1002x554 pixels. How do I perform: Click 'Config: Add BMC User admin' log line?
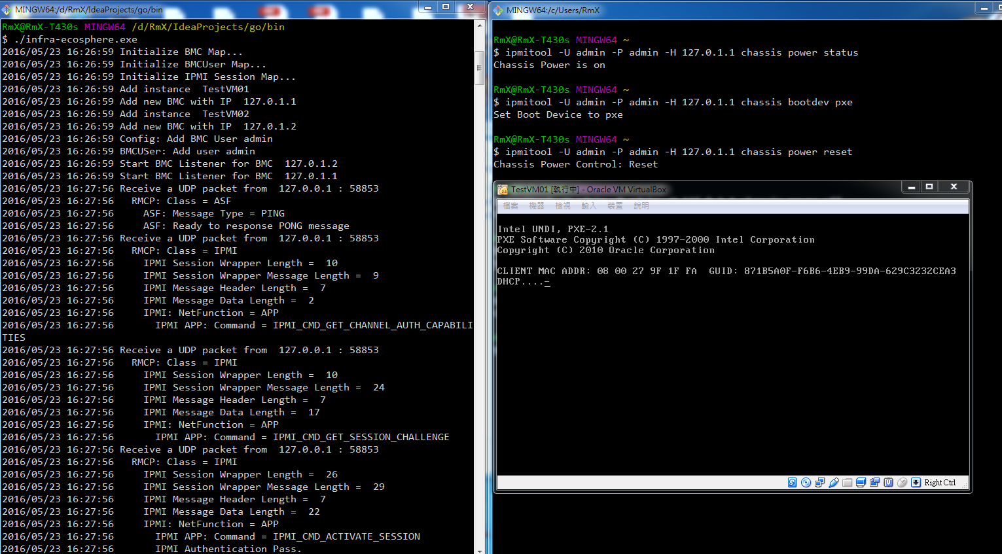[x=137, y=139]
